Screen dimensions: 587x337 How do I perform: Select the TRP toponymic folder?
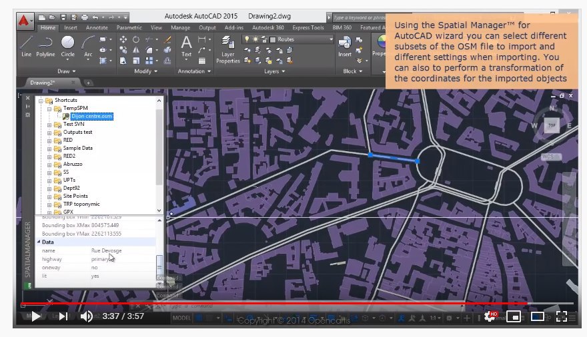[81, 204]
